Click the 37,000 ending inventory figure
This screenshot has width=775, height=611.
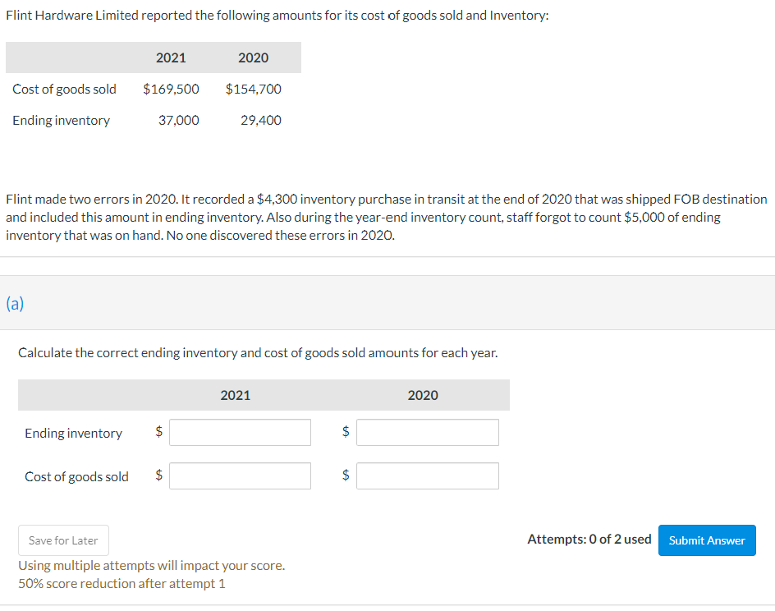pos(181,120)
